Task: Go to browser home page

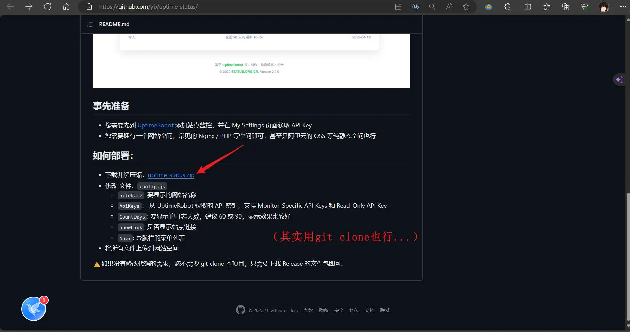Action: pyautogui.click(x=66, y=7)
